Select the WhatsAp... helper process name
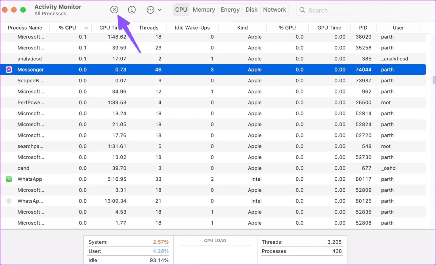Viewport: 436px width, 265px height. 30,201
